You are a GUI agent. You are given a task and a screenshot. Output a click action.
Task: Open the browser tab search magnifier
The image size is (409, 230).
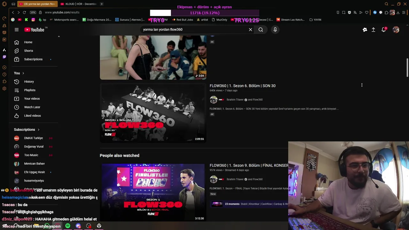386,4
